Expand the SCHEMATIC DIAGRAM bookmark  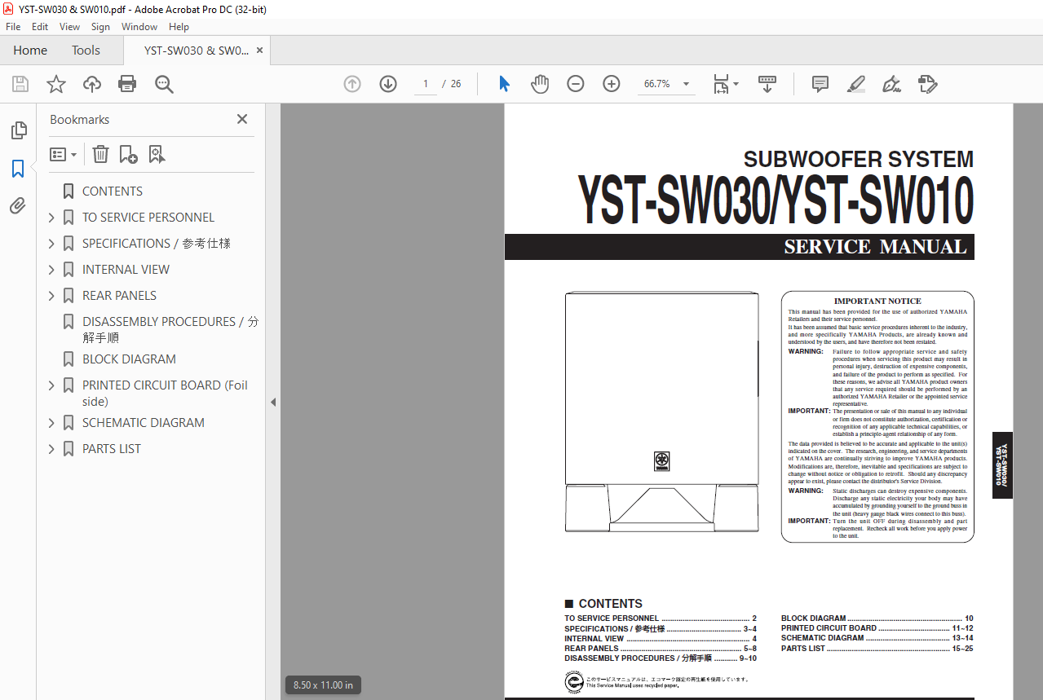(x=51, y=423)
